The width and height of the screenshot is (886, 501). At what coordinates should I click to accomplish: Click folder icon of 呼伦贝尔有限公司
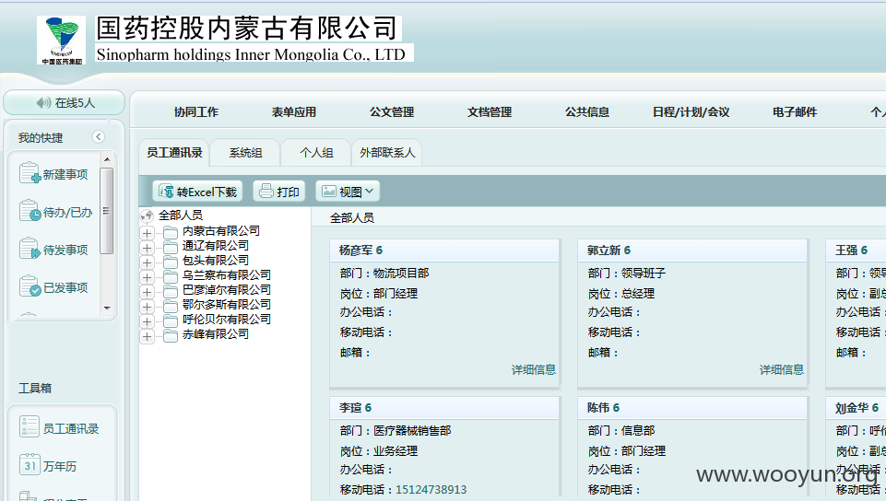tap(171, 320)
